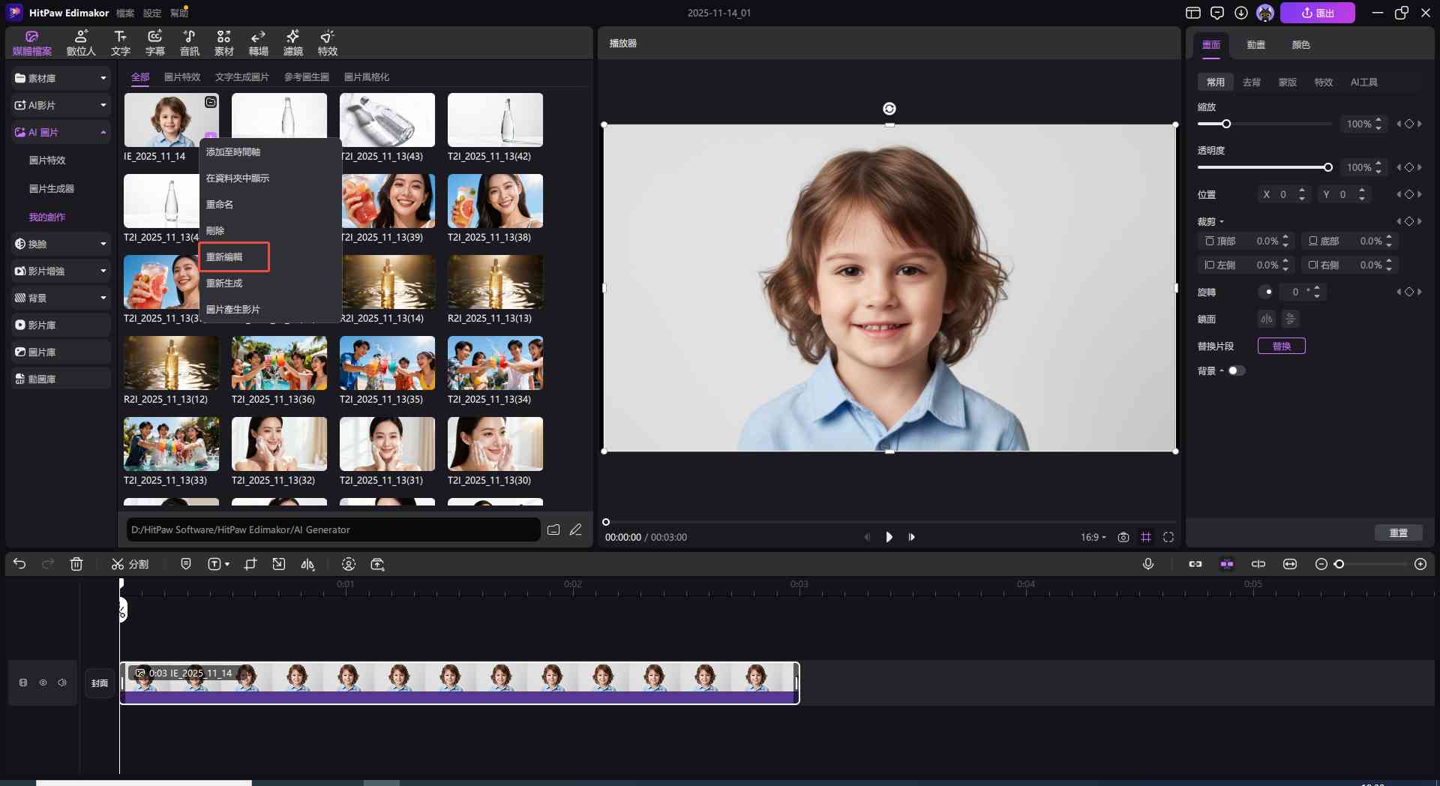Select the T2I_2025_11_13(36) thumbnail
Screen dimensions: 1440x786
click(279, 363)
